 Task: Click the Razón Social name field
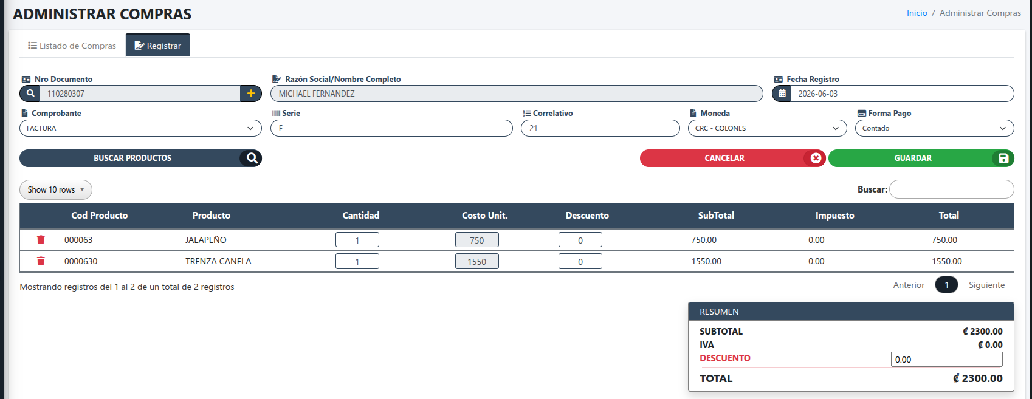pyautogui.click(x=517, y=94)
